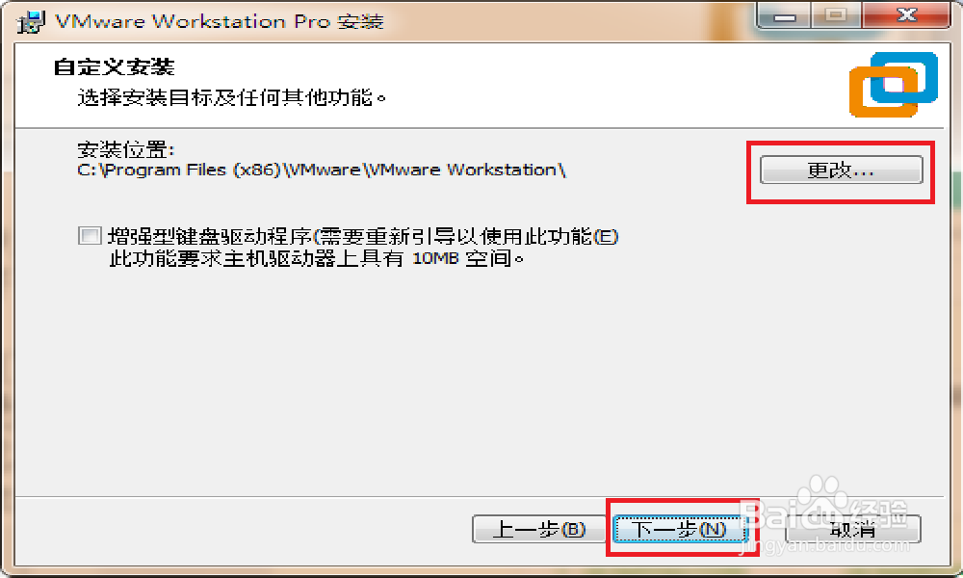Minimize the VMware installer window
963x578 pixels.
coord(785,15)
